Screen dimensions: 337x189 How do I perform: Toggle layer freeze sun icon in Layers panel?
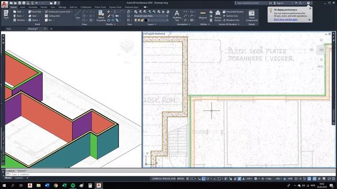[x=139, y=20]
